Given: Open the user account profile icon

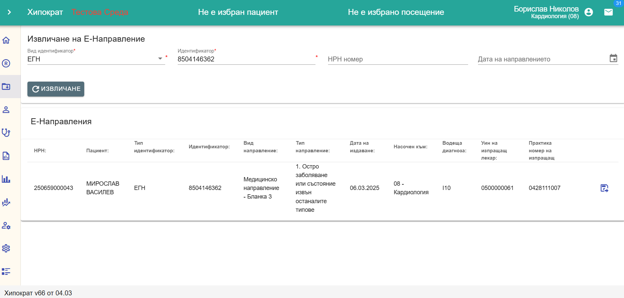Looking at the screenshot, I should [x=589, y=12].
